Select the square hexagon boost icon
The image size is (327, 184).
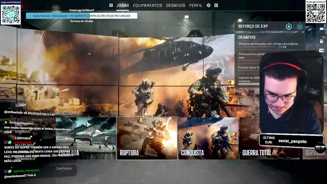[300, 27]
